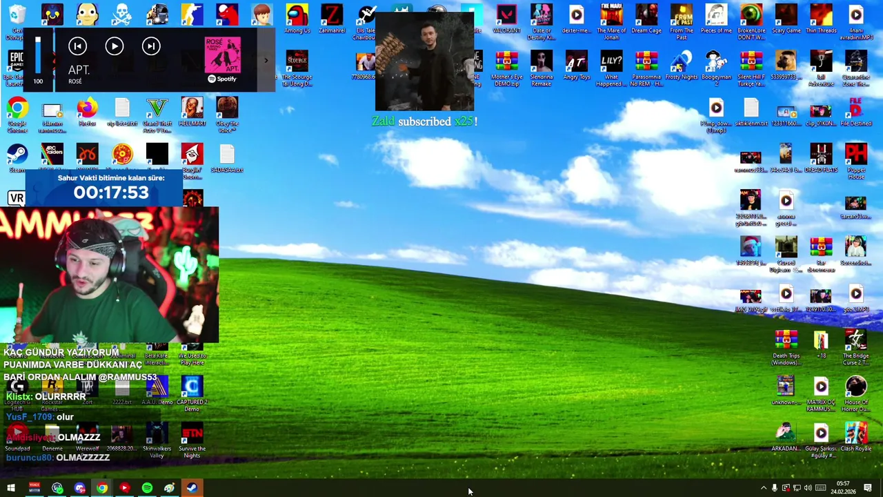Launch the Clash Royale shortcut
The width and height of the screenshot is (883, 497).
tap(856, 438)
